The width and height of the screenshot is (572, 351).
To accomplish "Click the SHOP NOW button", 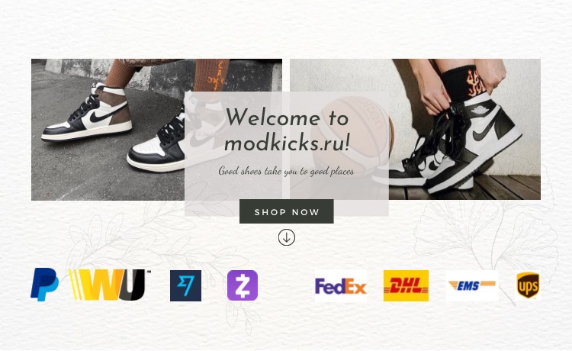I will (x=286, y=211).
